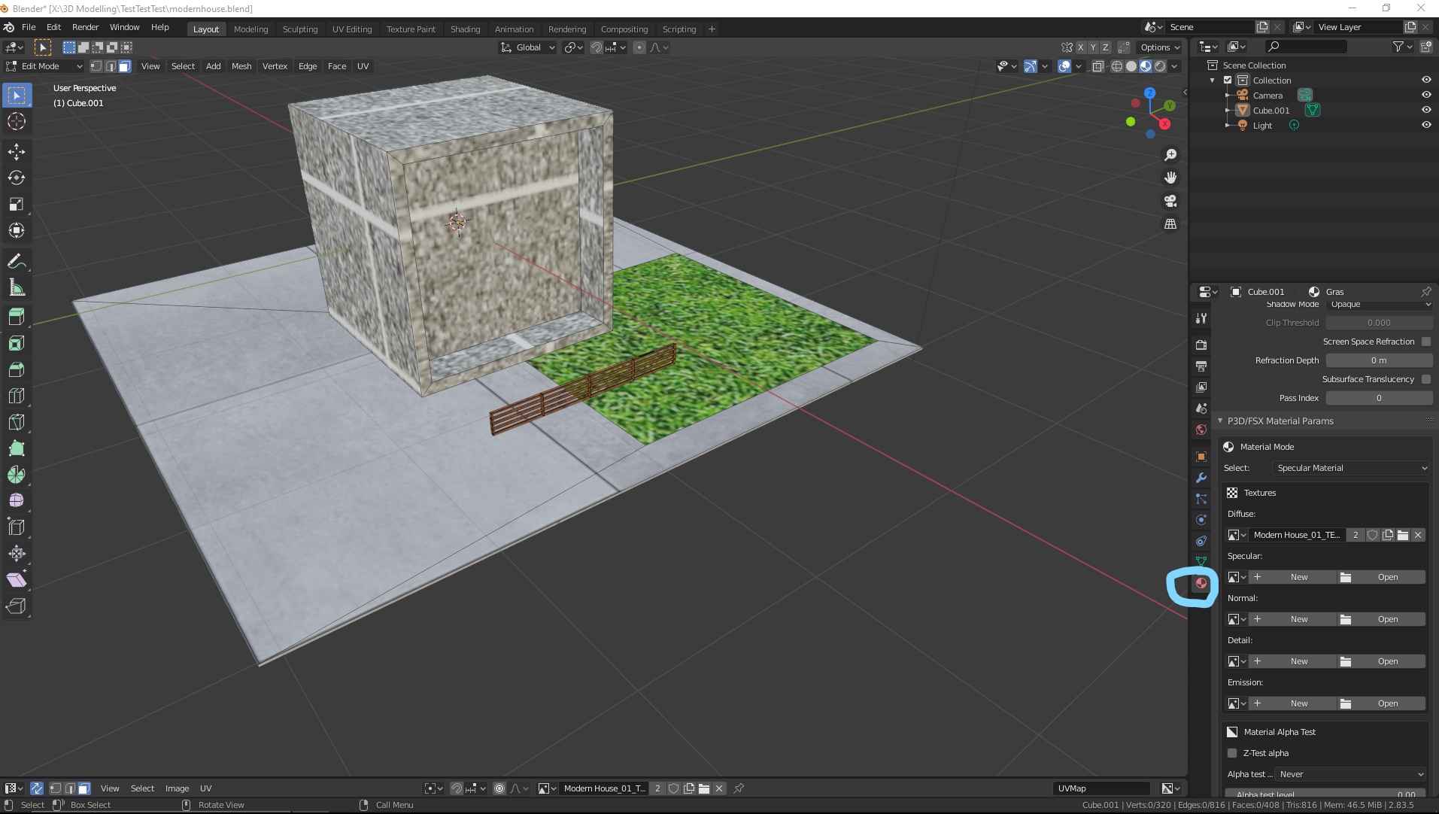The height and width of the screenshot is (814, 1439).
Task: Switch to the Shading workspace tab
Action: [x=465, y=29]
